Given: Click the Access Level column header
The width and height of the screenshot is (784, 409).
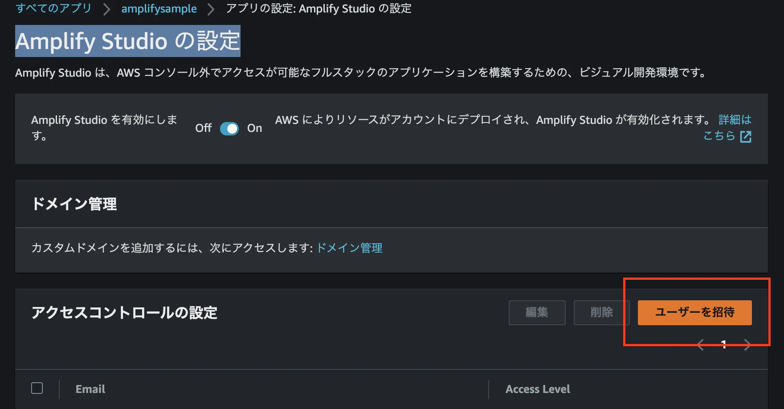Looking at the screenshot, I should pos(538,389).
